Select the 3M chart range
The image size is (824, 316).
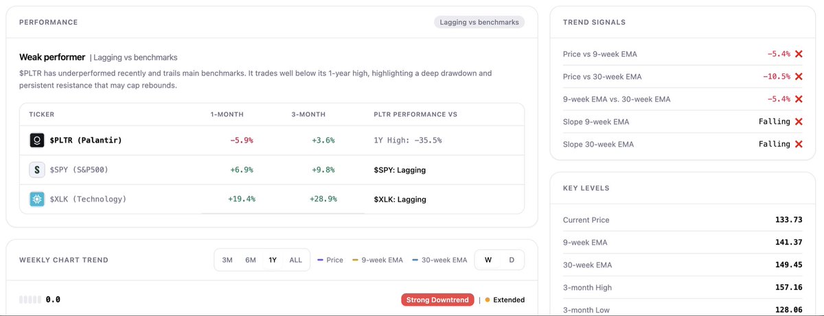tap(227, 260)
